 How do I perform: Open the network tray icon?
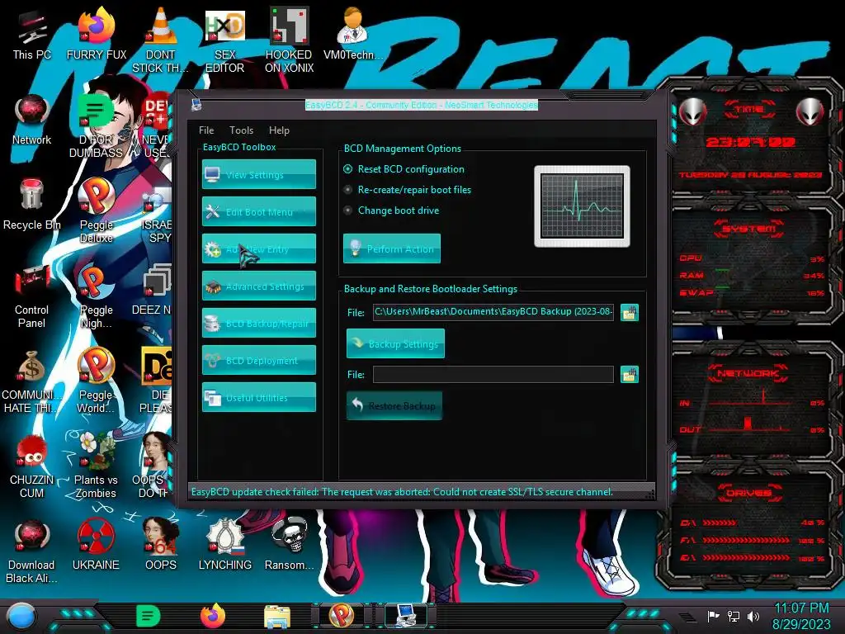pyautogui.click(x=734, y=616)
